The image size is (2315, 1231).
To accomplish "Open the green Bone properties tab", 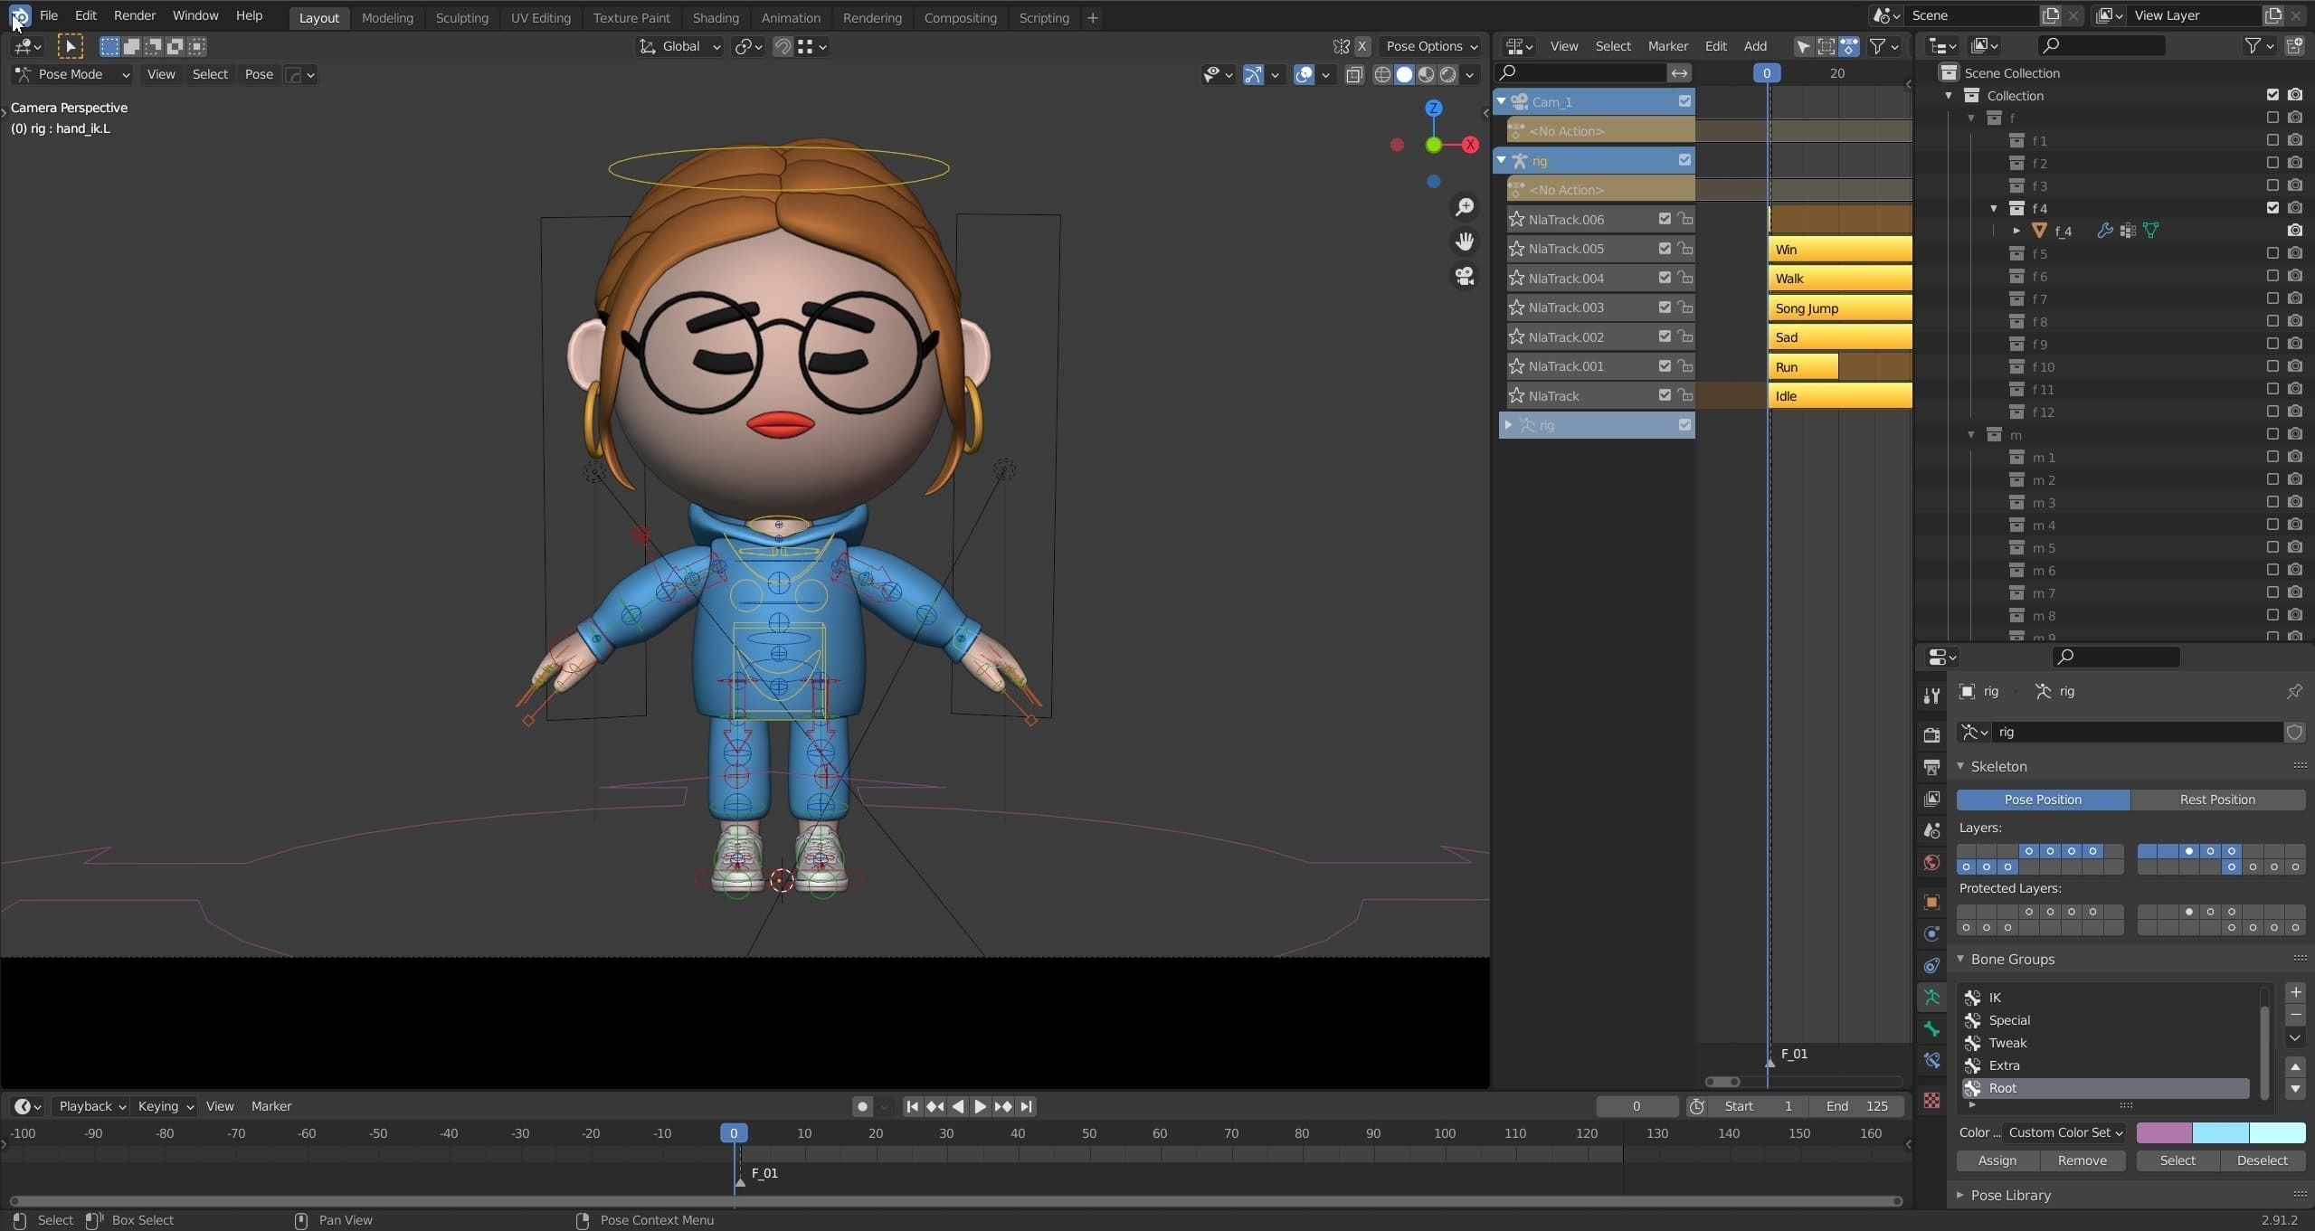I will (x=1931, y=1028).
